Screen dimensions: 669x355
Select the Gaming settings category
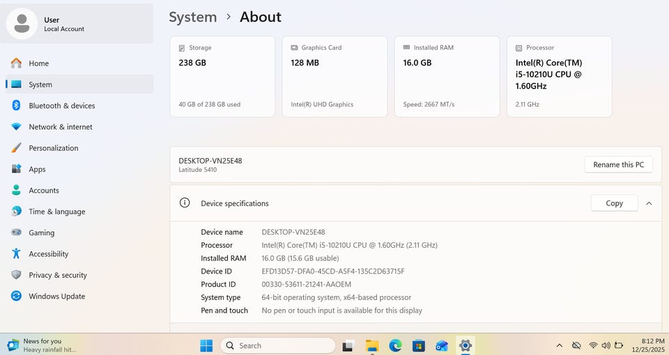41,232
